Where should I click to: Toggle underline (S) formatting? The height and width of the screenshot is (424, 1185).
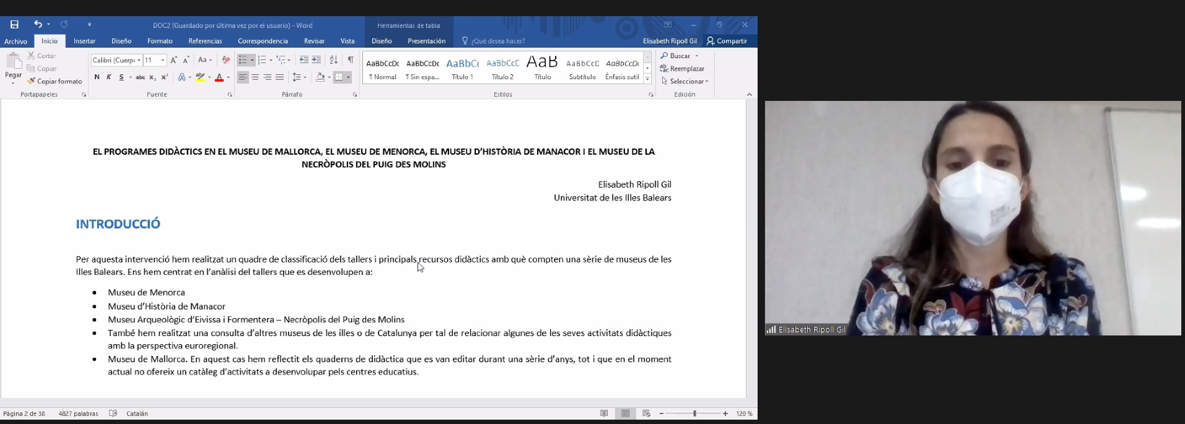coord(122,77)
